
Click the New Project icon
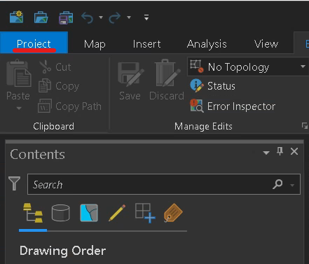click(x=16, y=17)
